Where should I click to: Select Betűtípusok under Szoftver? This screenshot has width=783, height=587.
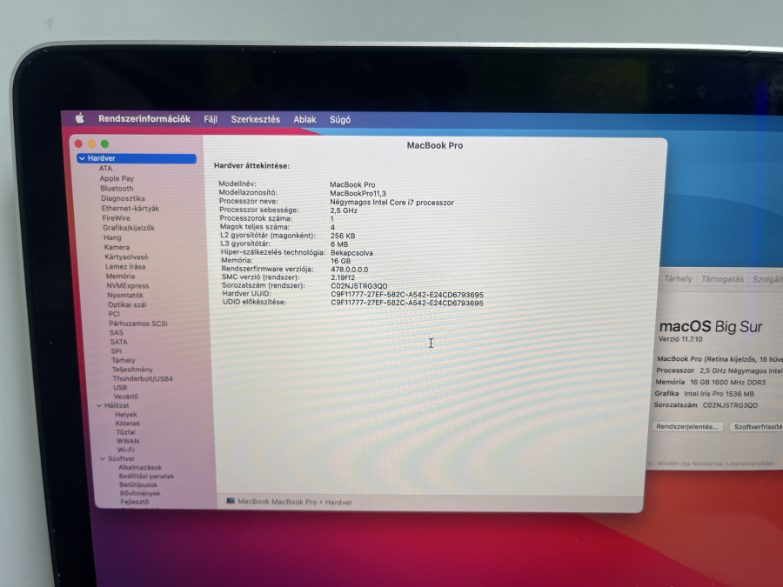point(138,484)
